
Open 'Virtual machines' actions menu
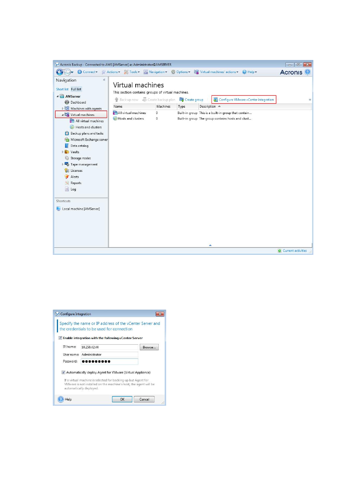216,72
